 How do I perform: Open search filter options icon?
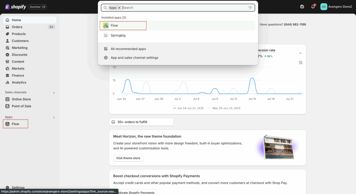[250, 8]
